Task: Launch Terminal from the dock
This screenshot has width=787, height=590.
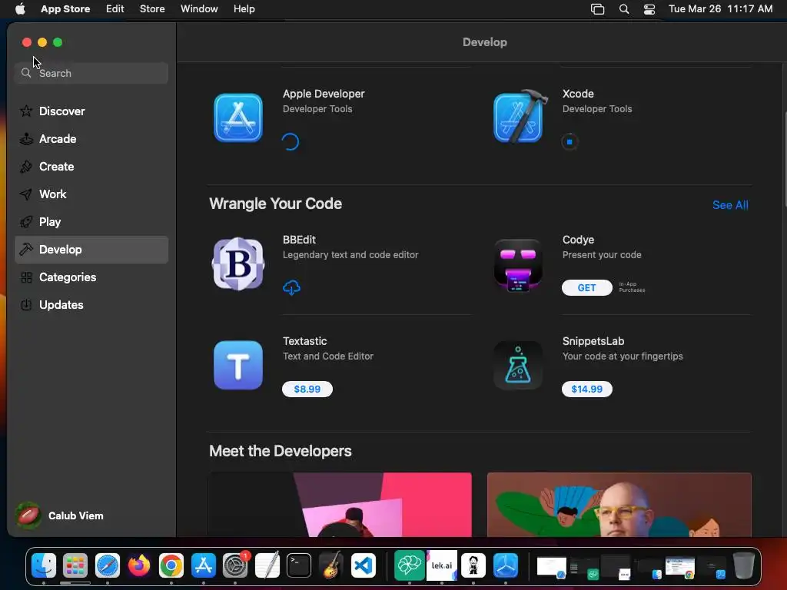Action: (299, 565)
